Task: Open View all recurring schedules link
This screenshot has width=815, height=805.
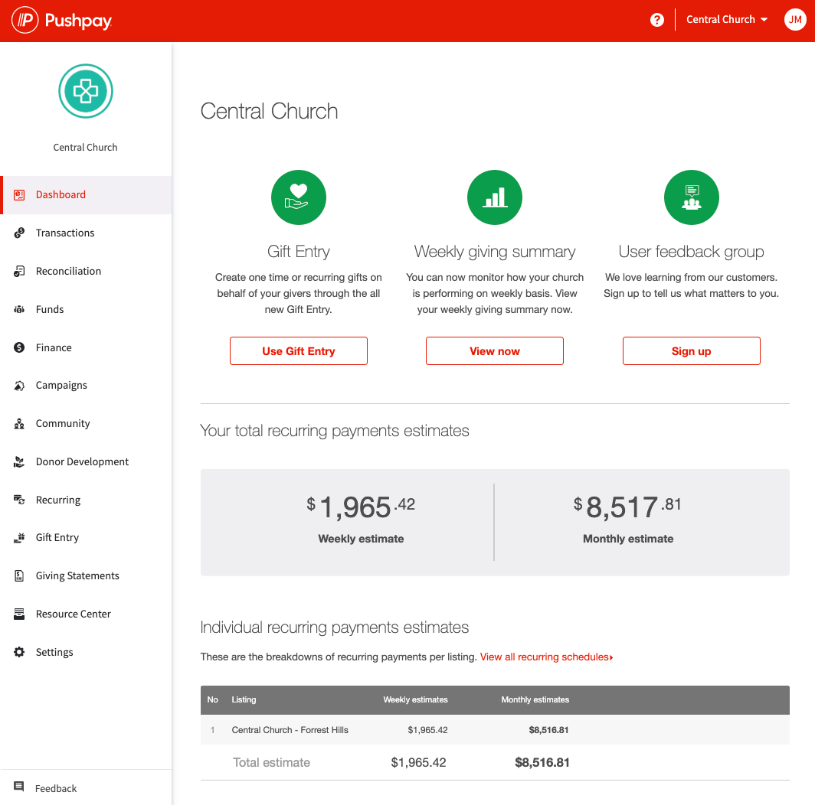Action: [x=545, y=657]
